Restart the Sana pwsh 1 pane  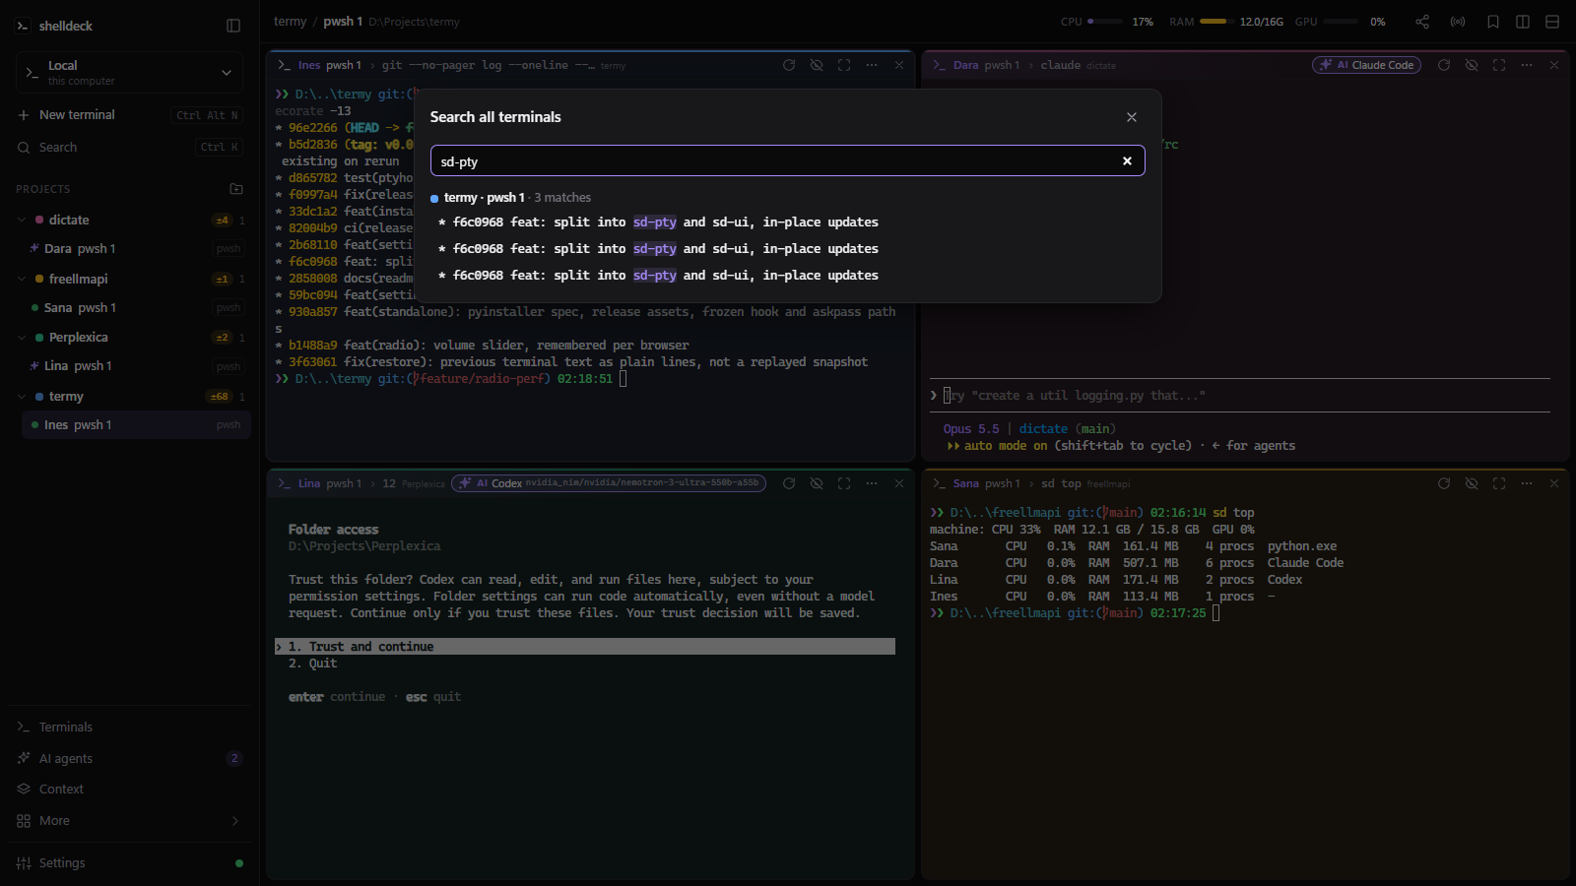point(1444,483)
